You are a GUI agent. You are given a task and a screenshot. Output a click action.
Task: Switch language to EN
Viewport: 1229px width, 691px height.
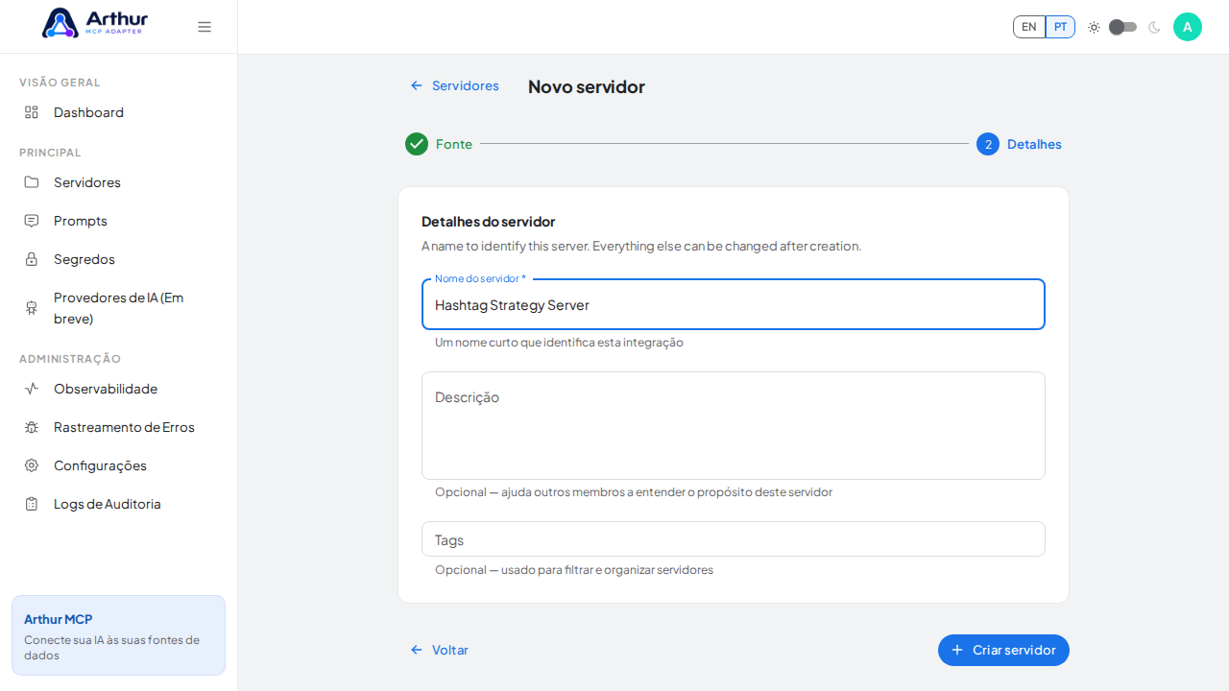tap(1029, 27)
